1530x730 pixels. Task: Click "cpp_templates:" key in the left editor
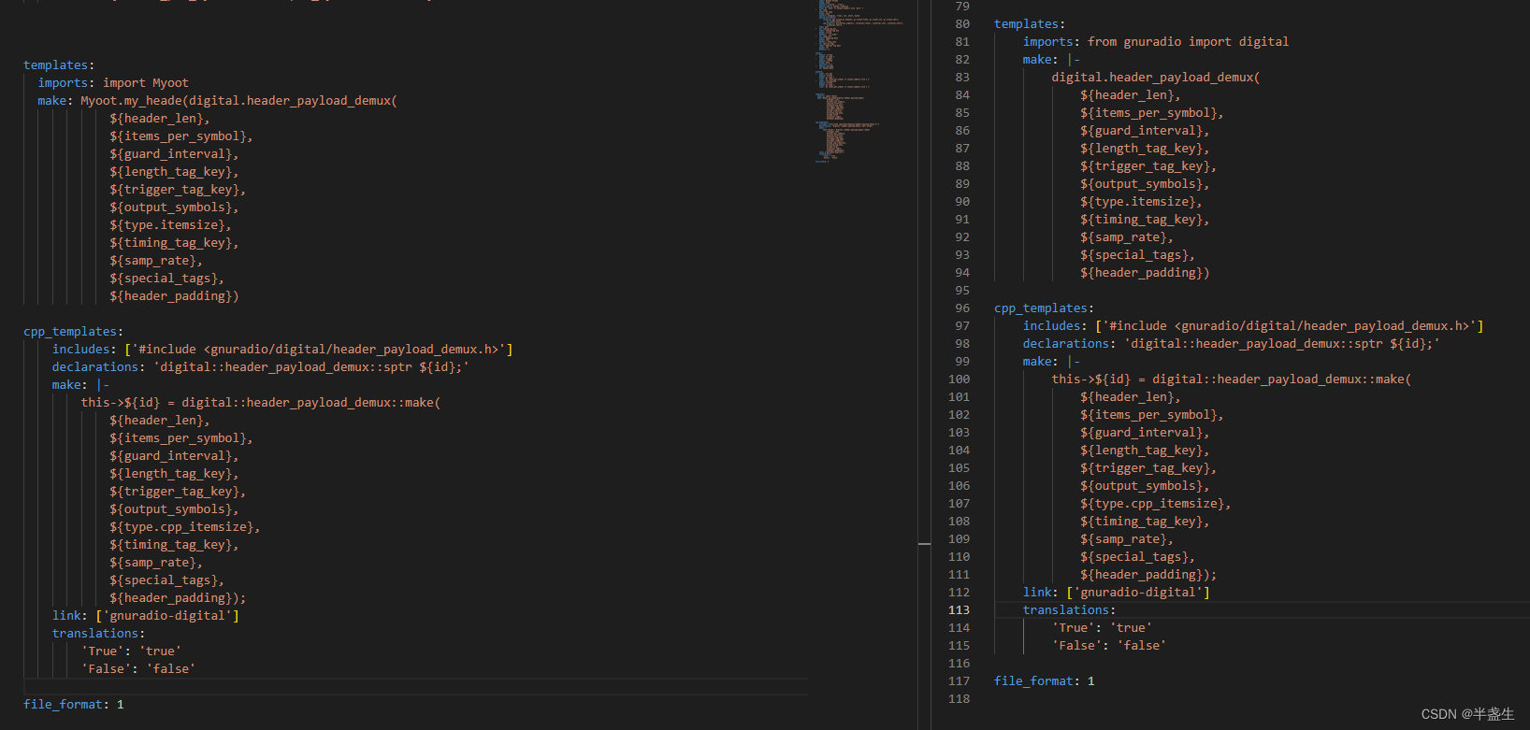click(73, 332)
